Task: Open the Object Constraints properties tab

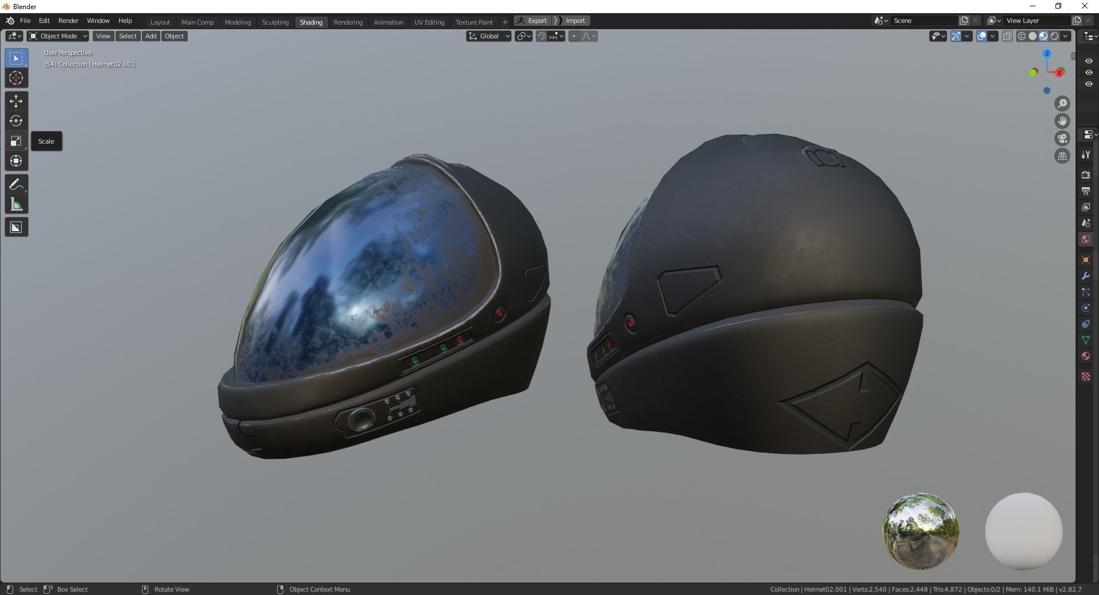Action: pyautogui.click(x=1086, y=324)
